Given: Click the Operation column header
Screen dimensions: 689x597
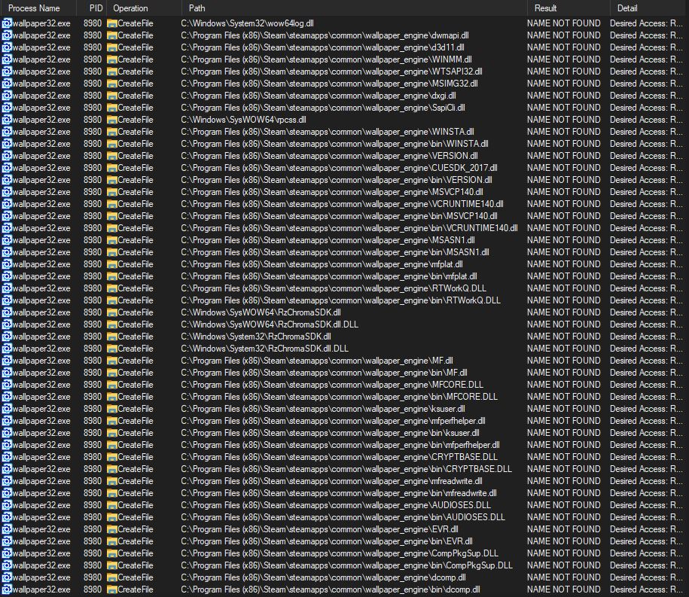Looking at the screenshot, I should tap(132, 8).
